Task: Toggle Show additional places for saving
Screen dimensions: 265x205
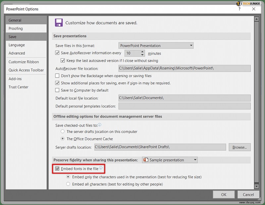Action: coord(57,83)
